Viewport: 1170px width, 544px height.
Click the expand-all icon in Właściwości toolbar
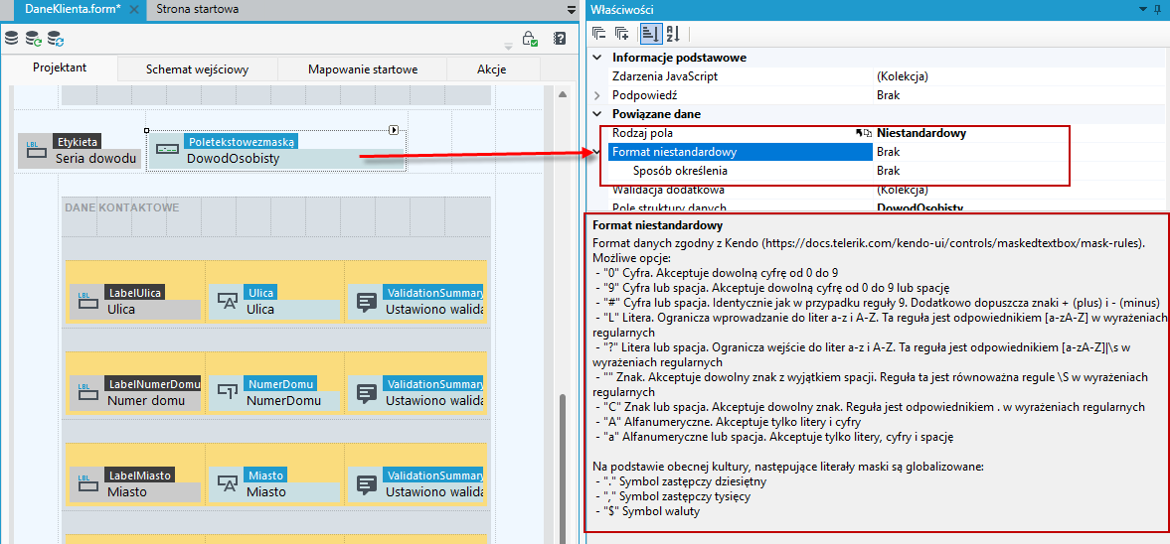pos(621,33)
